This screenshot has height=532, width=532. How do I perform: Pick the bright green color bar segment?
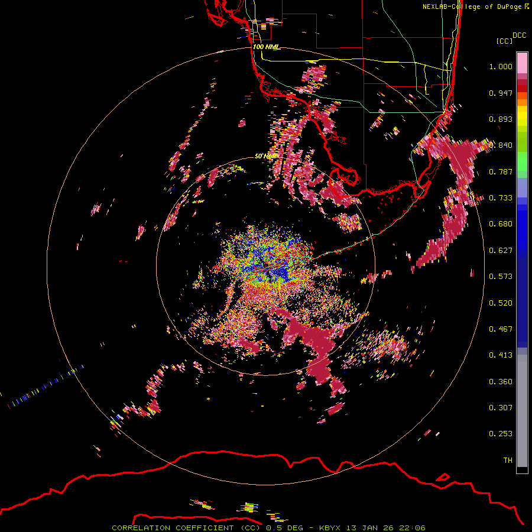[x=522, y=161]
